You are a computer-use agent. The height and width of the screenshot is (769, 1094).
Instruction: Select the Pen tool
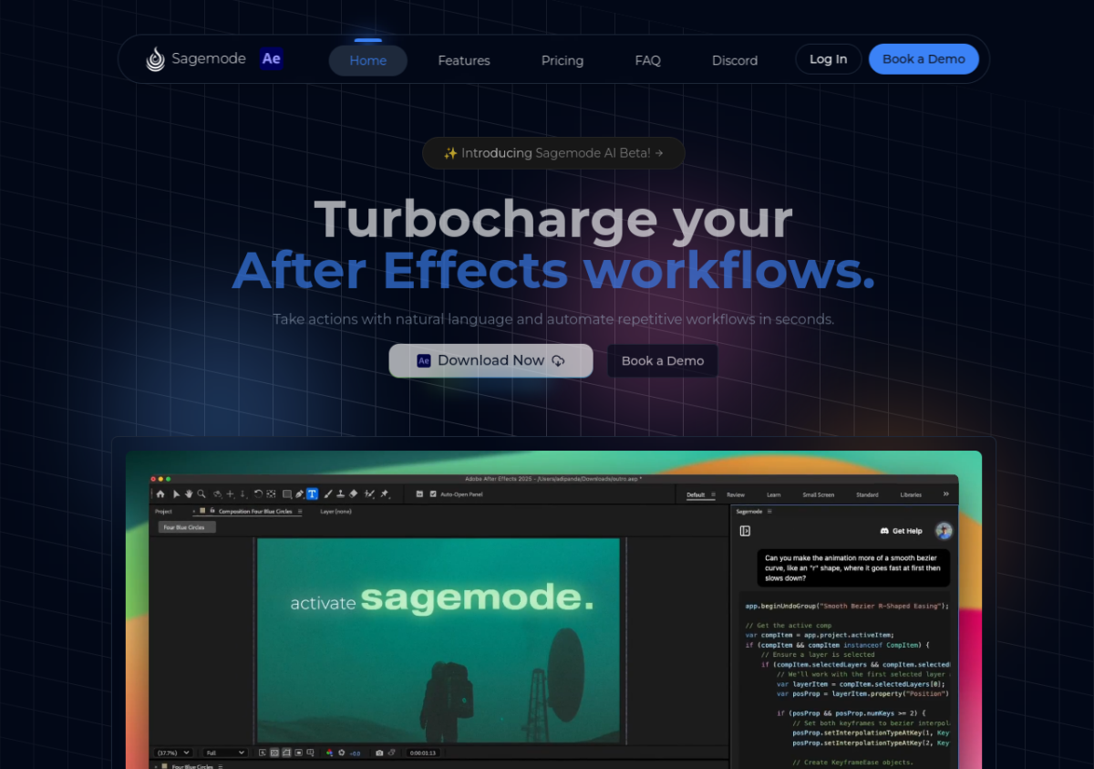click(299, 494)
